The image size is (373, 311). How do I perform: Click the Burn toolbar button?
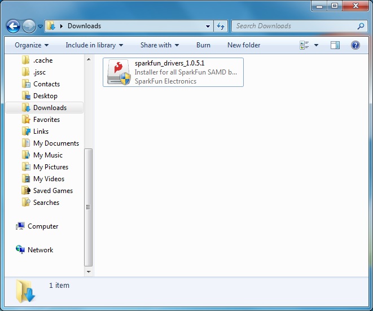pyautogui.click(x=203, y=45)
